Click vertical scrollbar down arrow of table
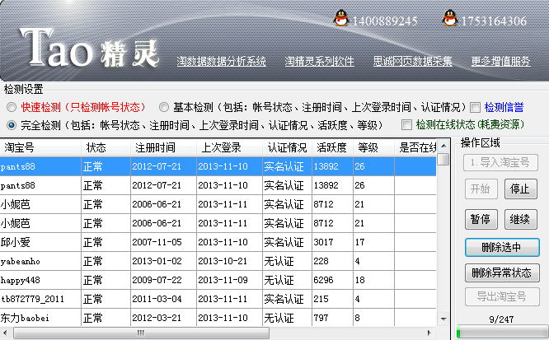The height and width of the screenshot is (340, 549). [444, 319]
